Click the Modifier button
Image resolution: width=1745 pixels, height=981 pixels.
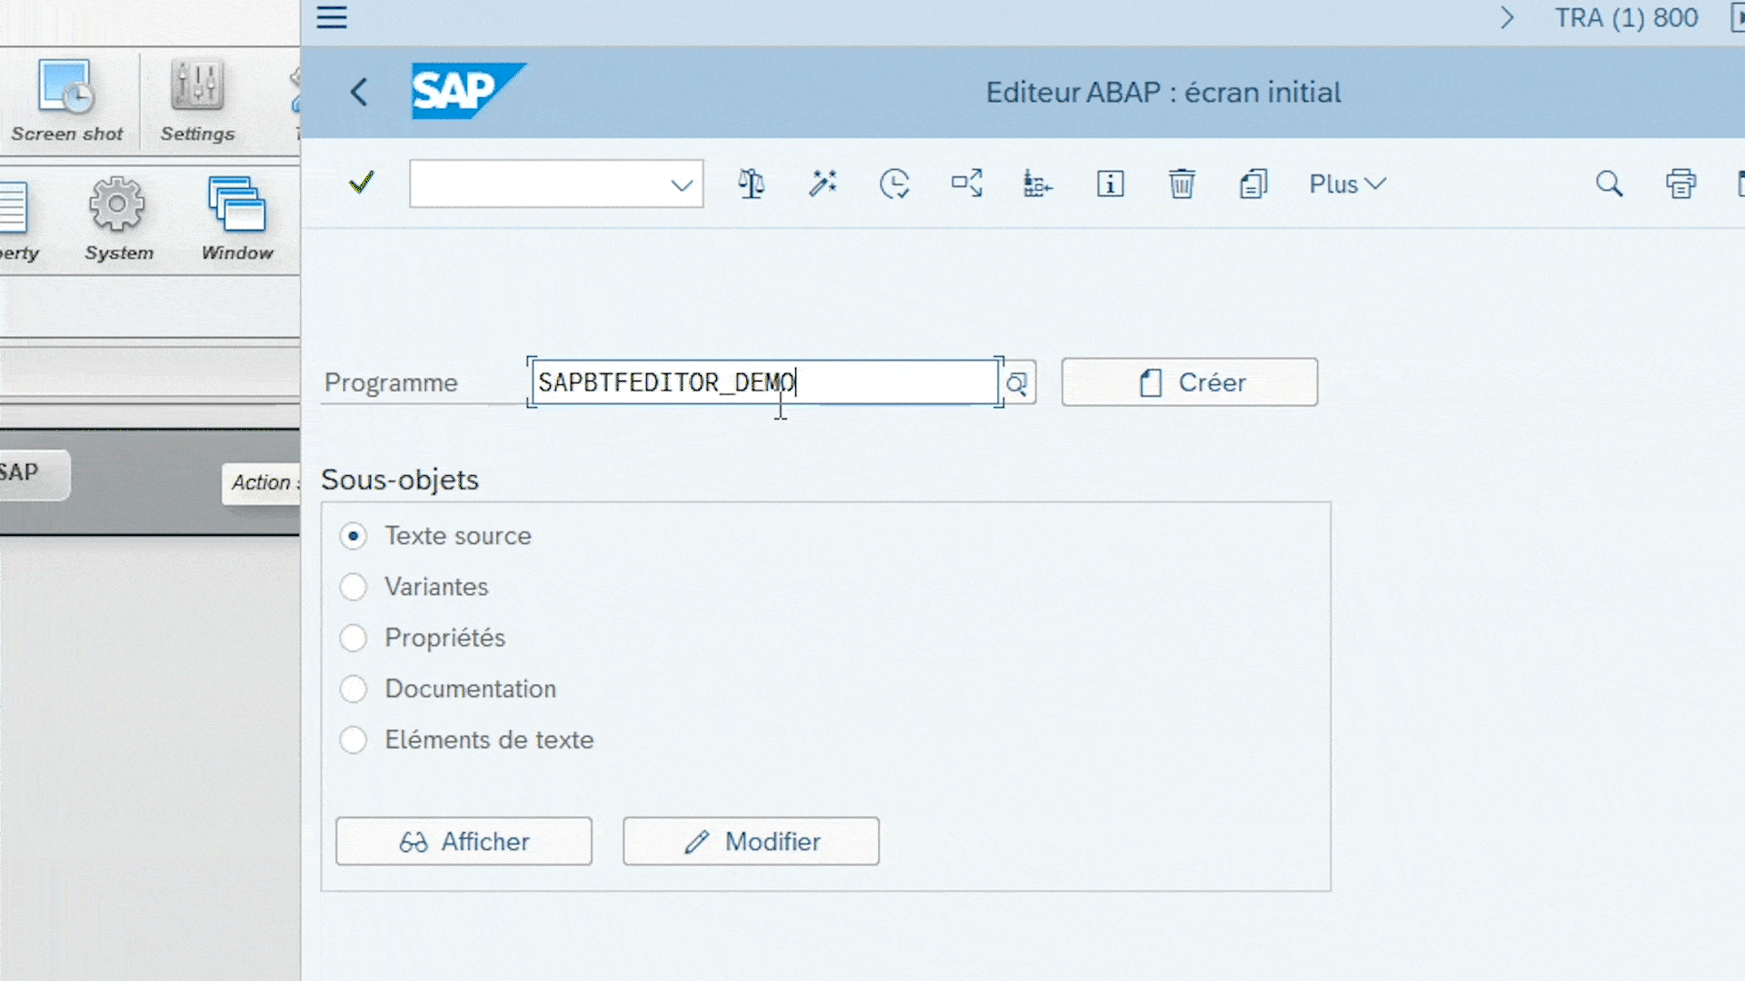click(x=751, y=841)
